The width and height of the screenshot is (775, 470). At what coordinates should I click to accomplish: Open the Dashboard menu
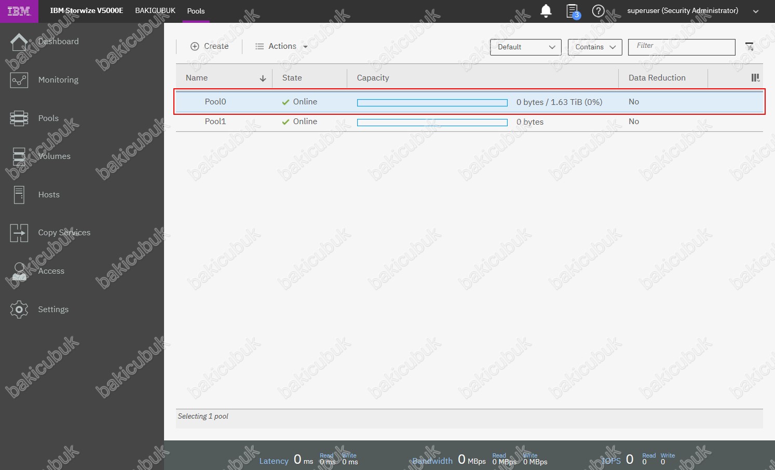pyautogui.click(x=59, y=42)
